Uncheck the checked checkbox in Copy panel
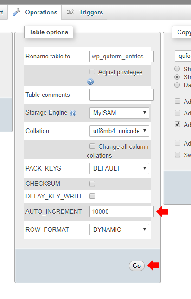Image resolution: width=191 pixels, height=299 pixels. click(178, 125)
